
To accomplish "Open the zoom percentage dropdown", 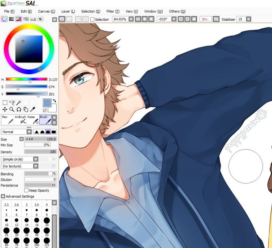I will (x=131, y=19).
